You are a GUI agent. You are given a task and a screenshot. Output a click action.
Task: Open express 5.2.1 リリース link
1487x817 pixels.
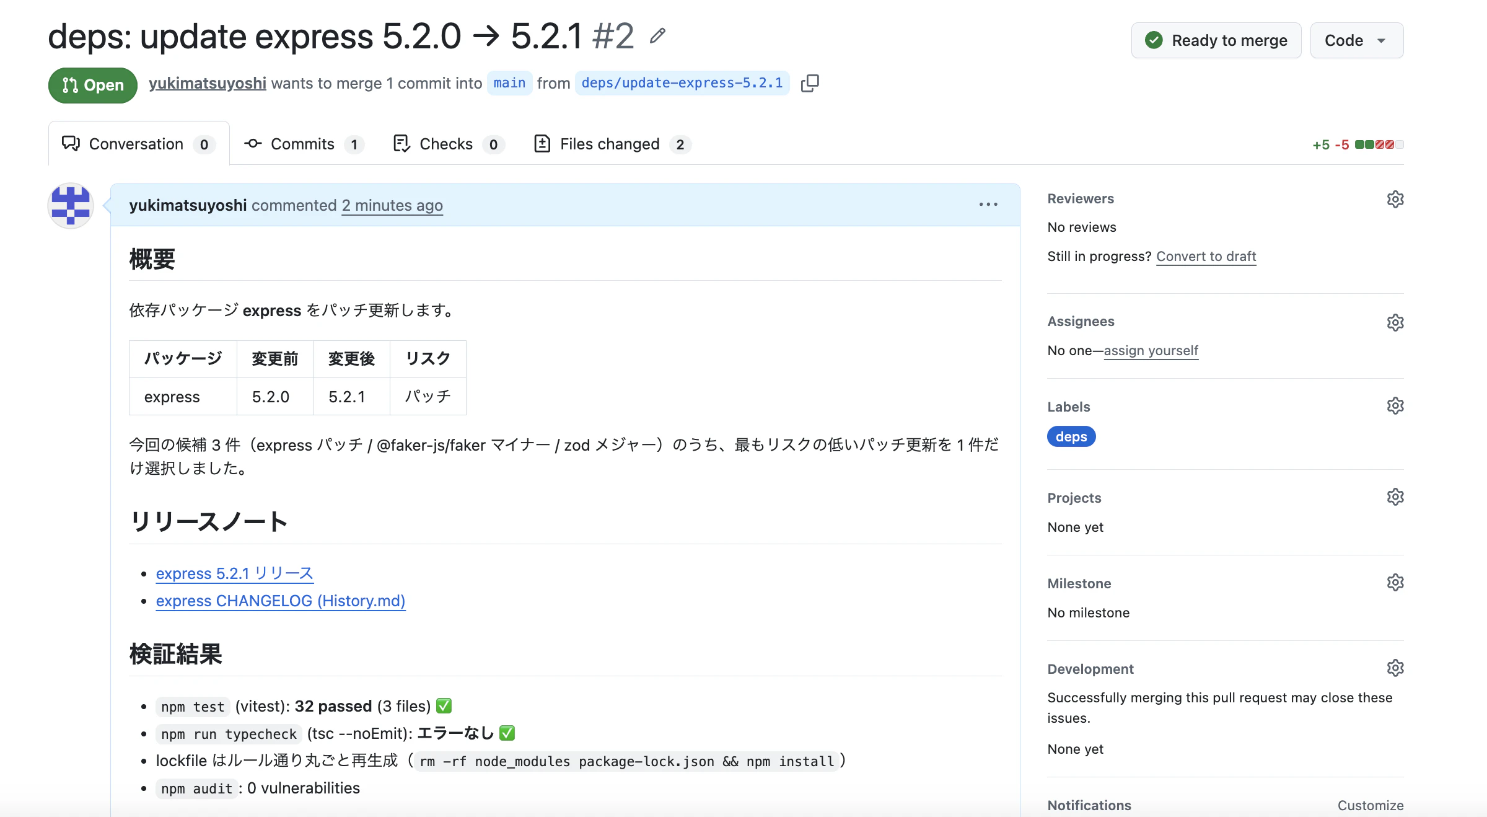tap(234, 573)
